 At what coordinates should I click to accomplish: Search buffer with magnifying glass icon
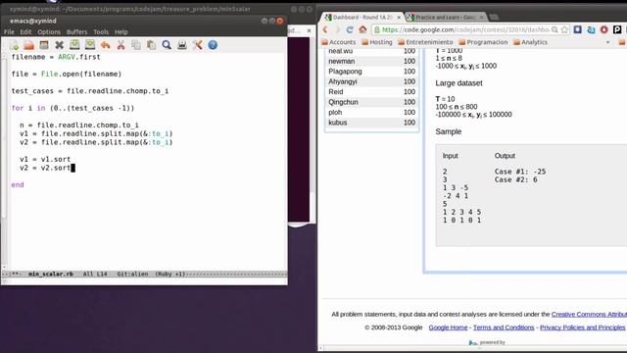[x=167, y=45]
